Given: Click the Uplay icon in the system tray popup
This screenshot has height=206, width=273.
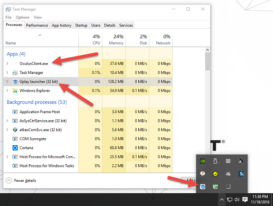Looking at the screenshot, I should (203, 187).
